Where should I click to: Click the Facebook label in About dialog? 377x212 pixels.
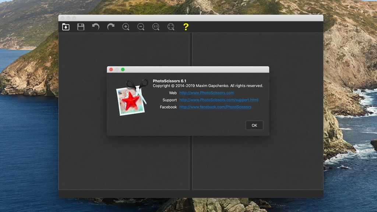pyautogui.click(x=168, y=107)
